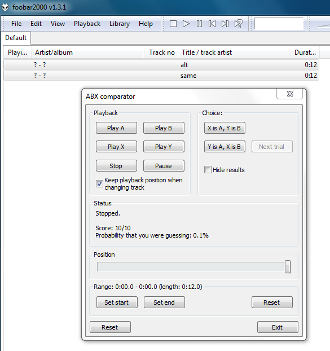Click the Exit button
The width and height of the screenshot is (330, 351).
278,327
